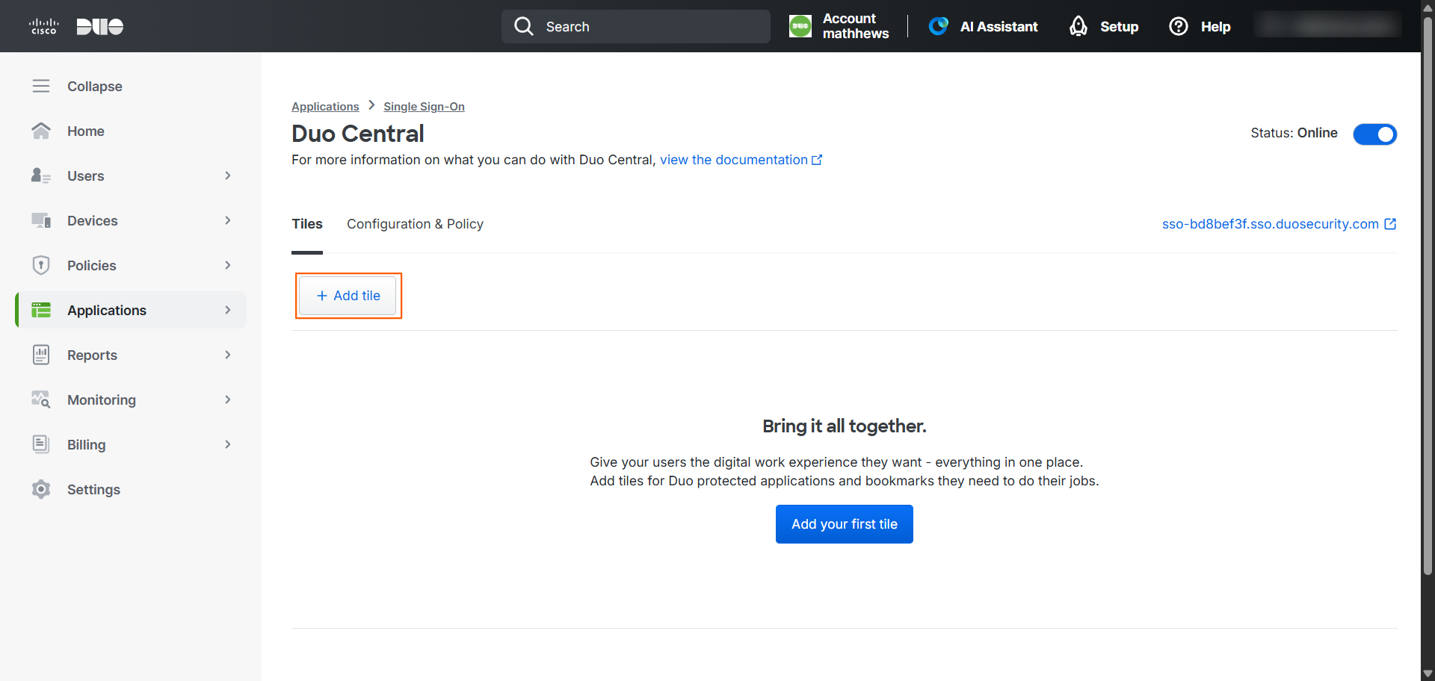Go to Applications breadcrumb link
Image resolution: width=1435 pixels, height=681 pixels.
tap(325, 107)
